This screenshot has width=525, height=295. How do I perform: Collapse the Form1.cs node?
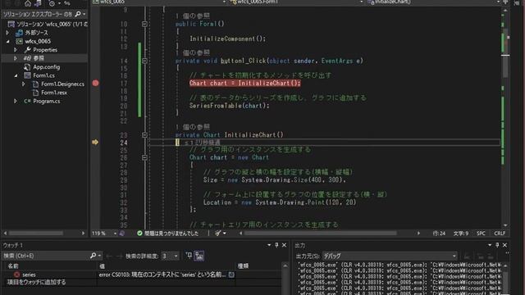16,75
